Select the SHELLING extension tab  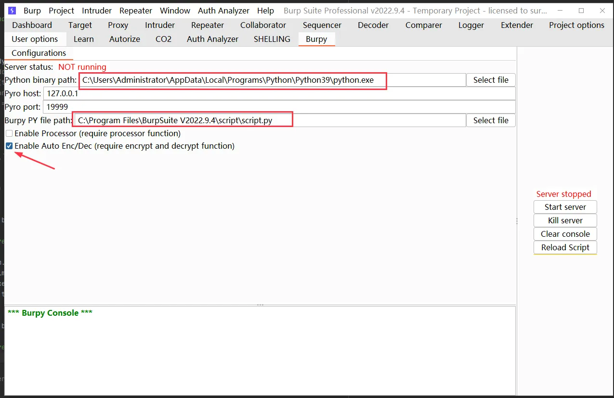(x=272, y=39)
